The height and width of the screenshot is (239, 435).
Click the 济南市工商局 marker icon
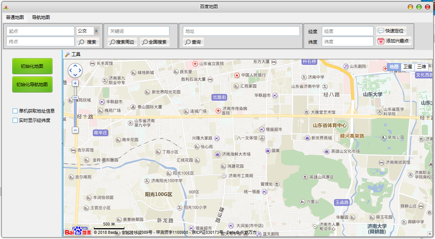point(224,176)
